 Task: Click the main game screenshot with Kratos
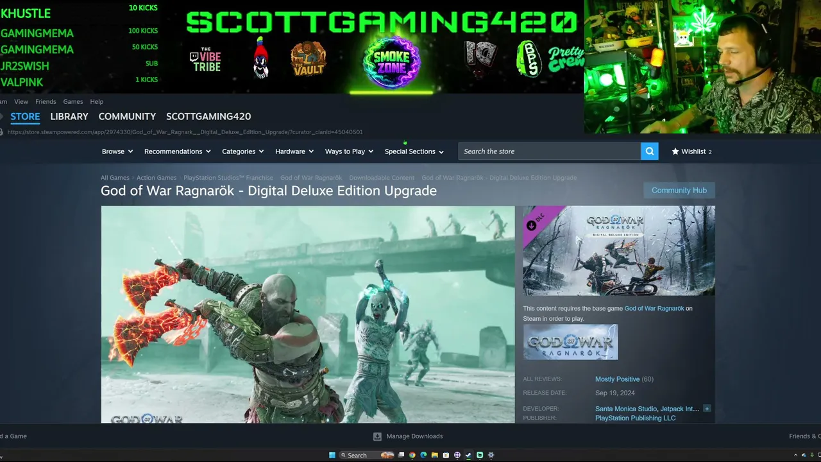(x=308, y=314)
